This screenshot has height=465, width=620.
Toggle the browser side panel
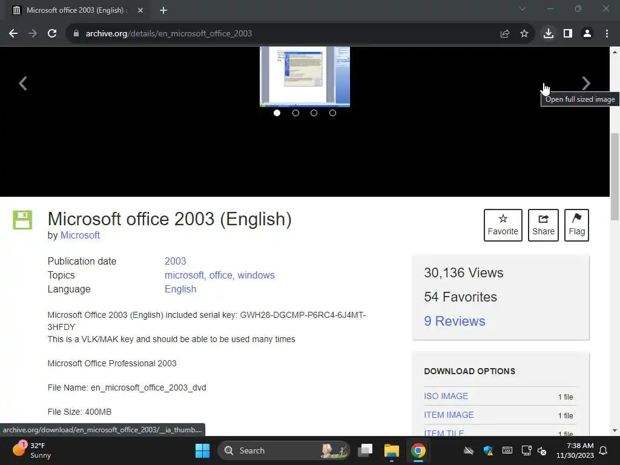click(x=568, y=34)
